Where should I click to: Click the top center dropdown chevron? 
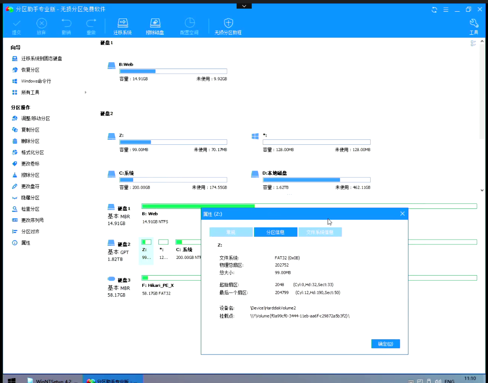[244, 6]
